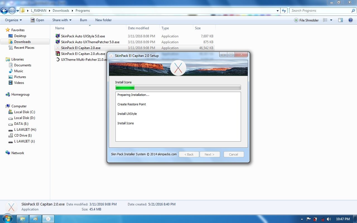Click the network signal tray icon

point(322,219)
